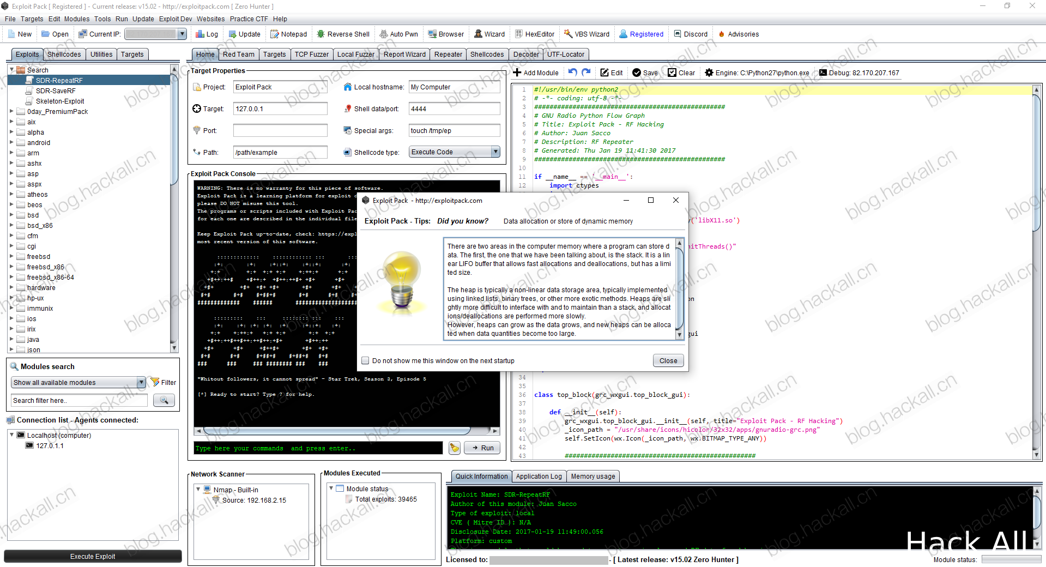
Task: Click the New toolbar icon
Action: 20,34
